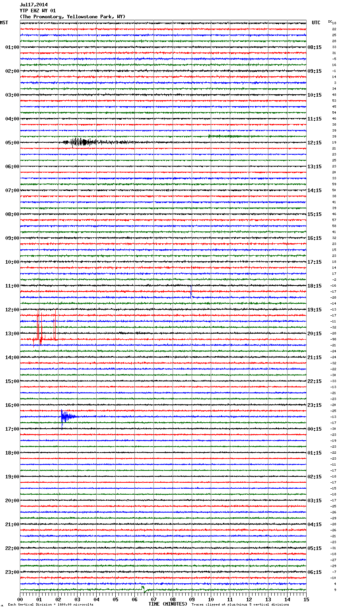
Task: Select the station code YTP EHZ WY 01
Action: (x=37, y=11)
